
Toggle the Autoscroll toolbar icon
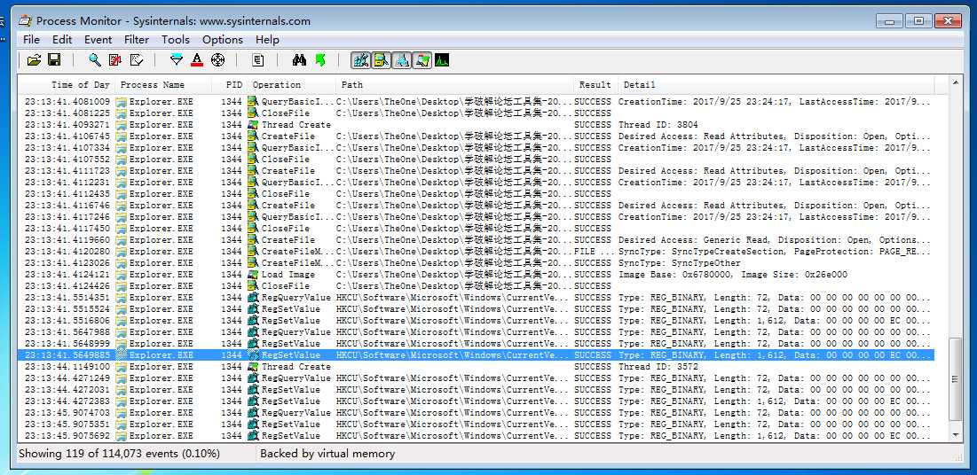coord(114,60)
